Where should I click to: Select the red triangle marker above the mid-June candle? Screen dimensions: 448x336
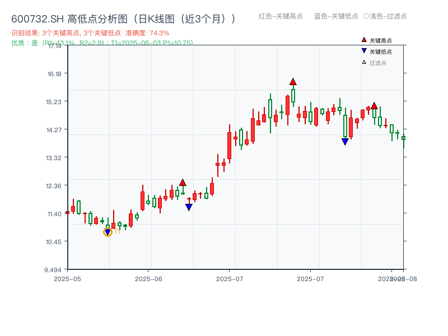(x=182, y=181)
